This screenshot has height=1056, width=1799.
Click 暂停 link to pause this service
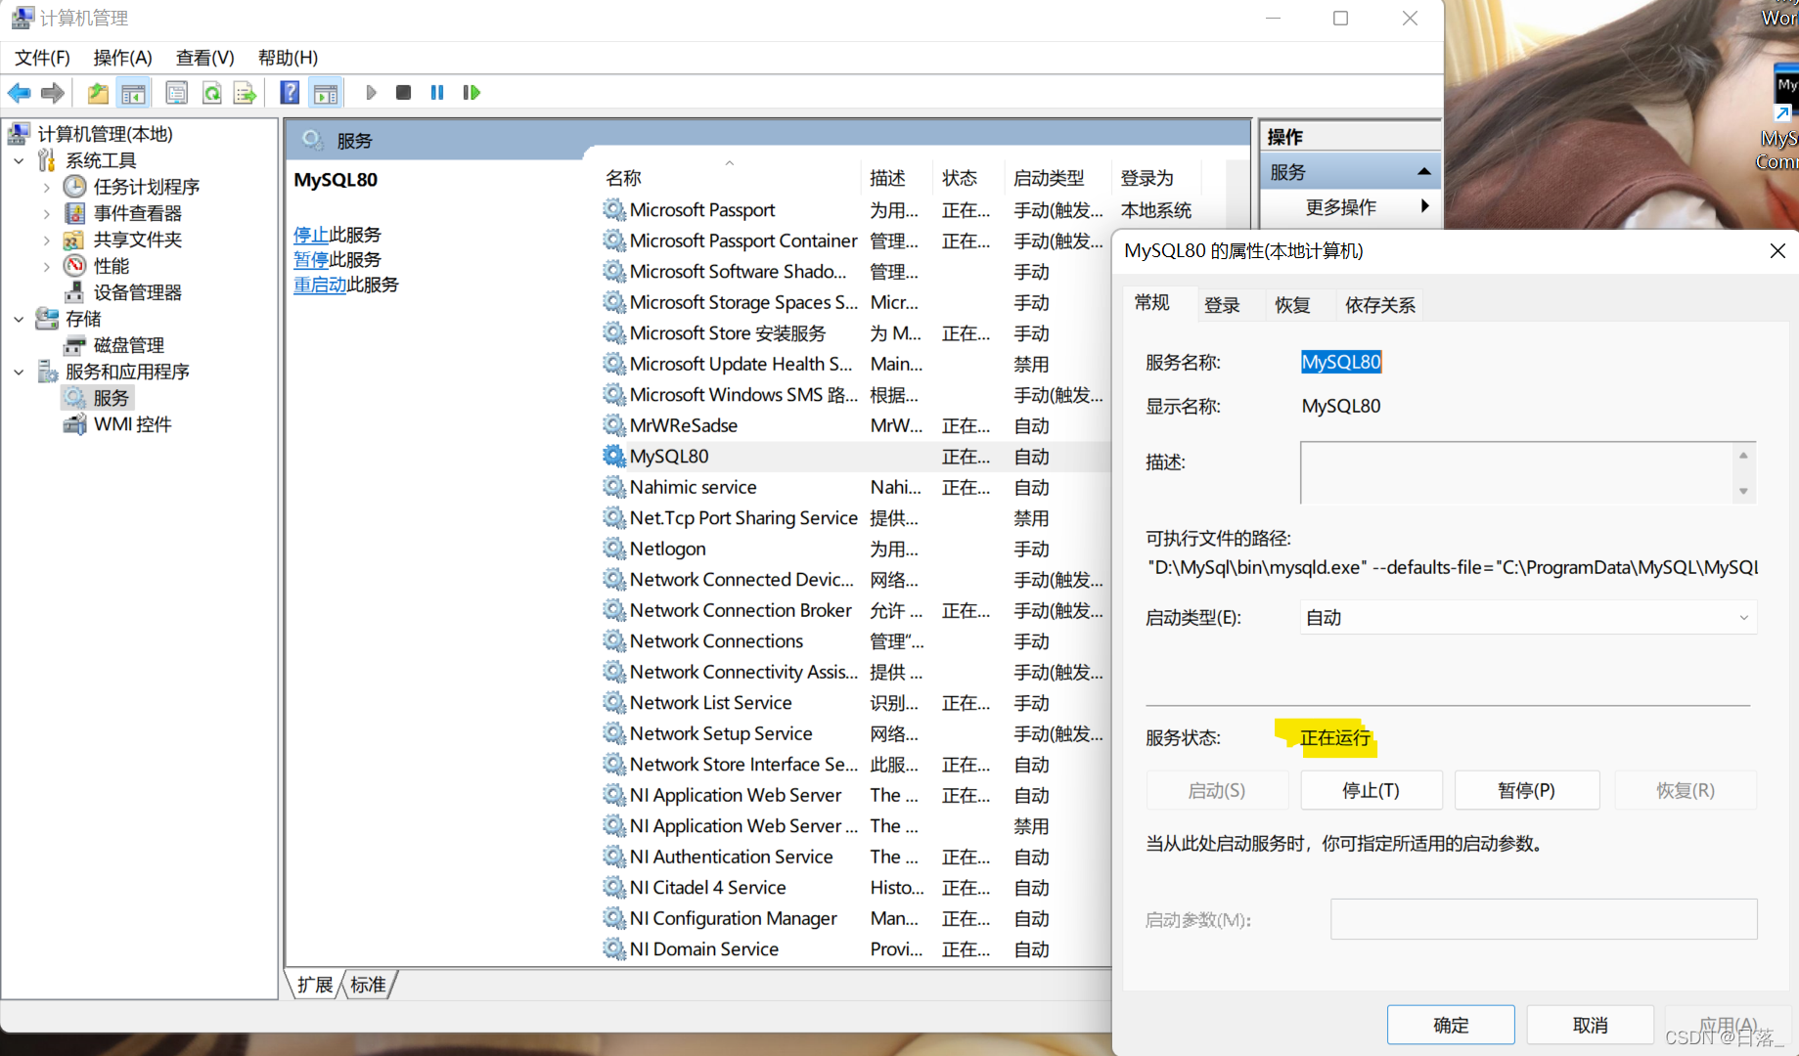[311, 259]
